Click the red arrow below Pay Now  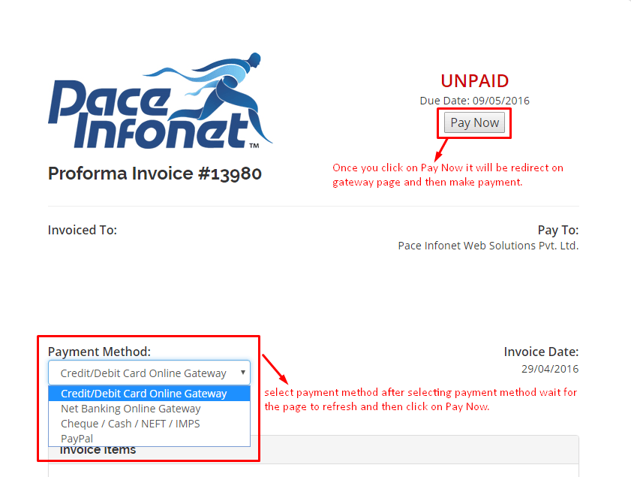[x=441, y=150]
